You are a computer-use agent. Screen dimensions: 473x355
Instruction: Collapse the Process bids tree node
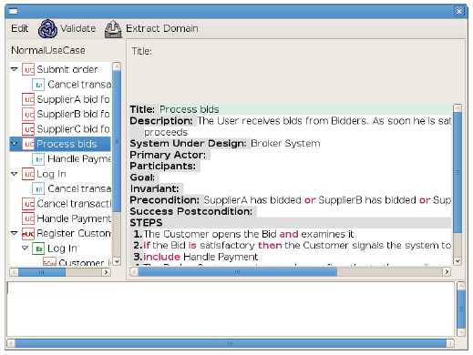(x=15, y=144)
